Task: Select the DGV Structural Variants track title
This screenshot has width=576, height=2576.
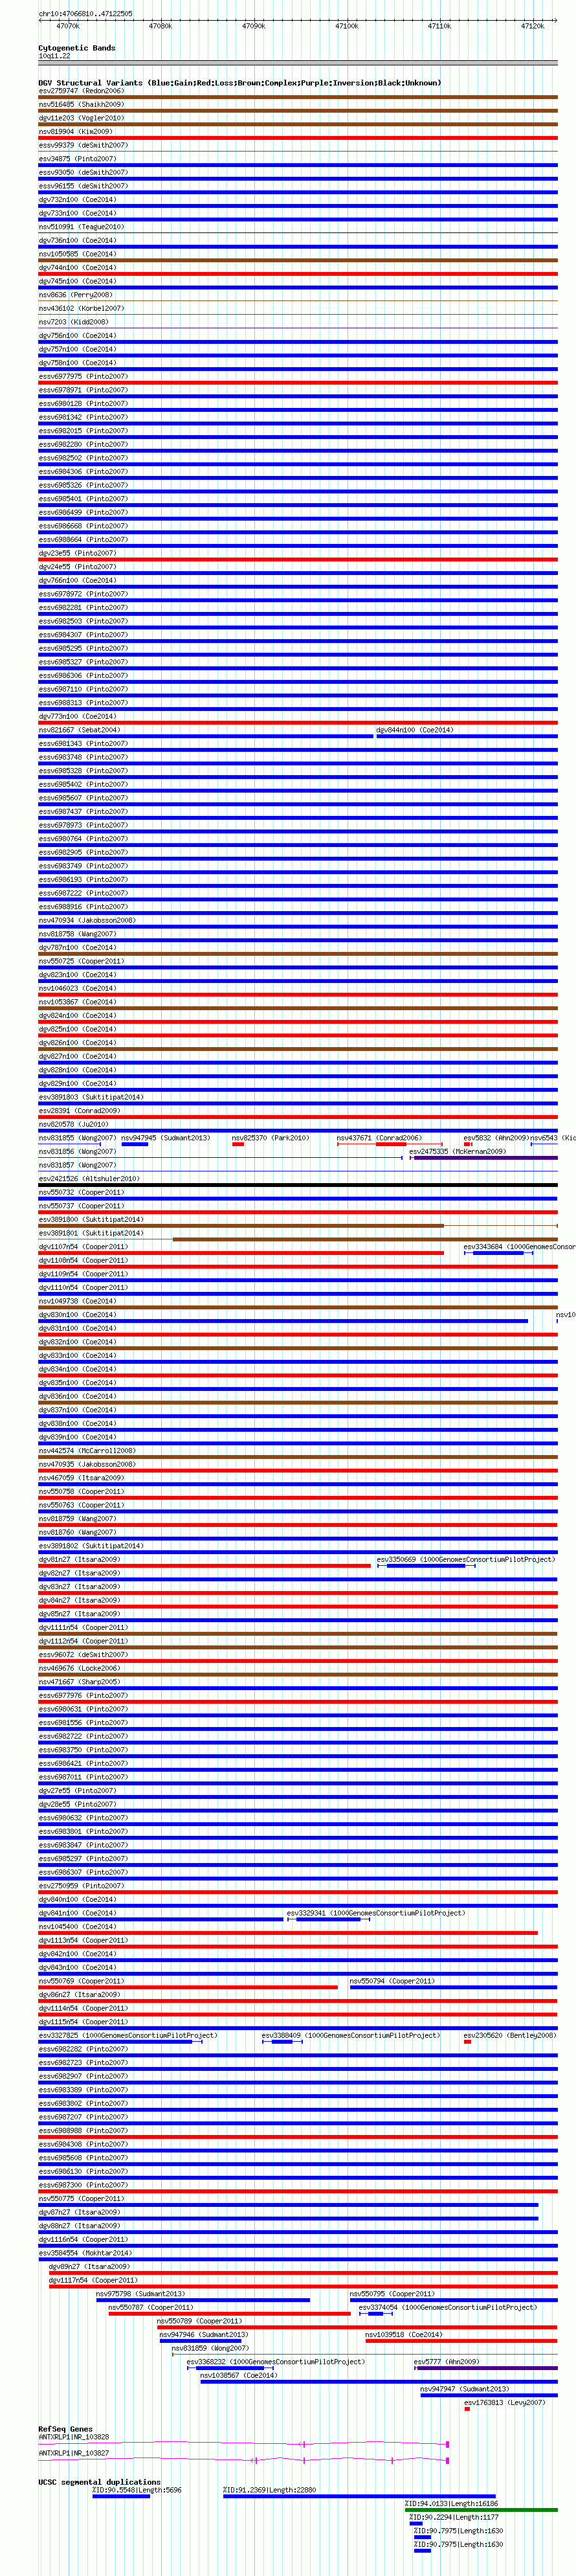Action: (239, 83)
